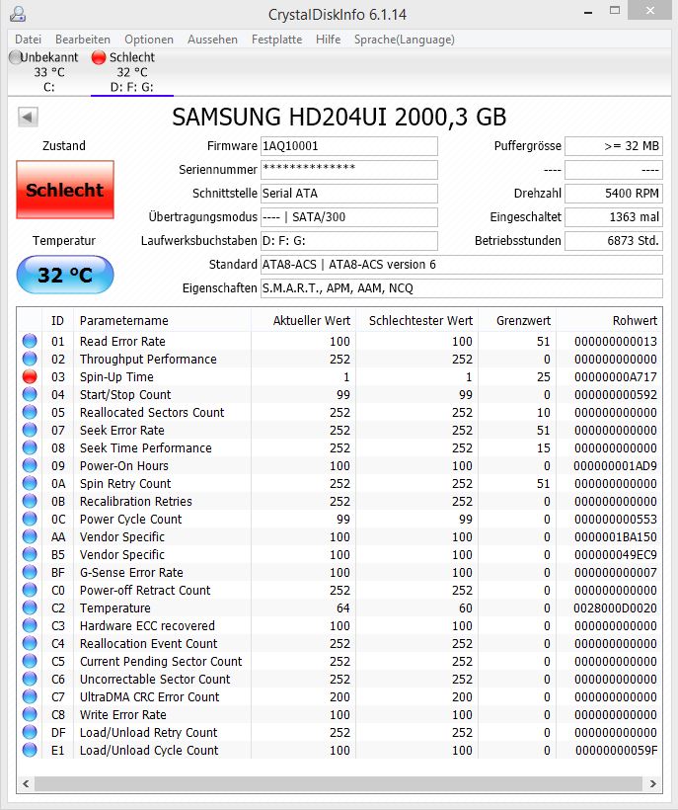Click the blue status icon for Recalibration Retries

[x=30, y=502]
